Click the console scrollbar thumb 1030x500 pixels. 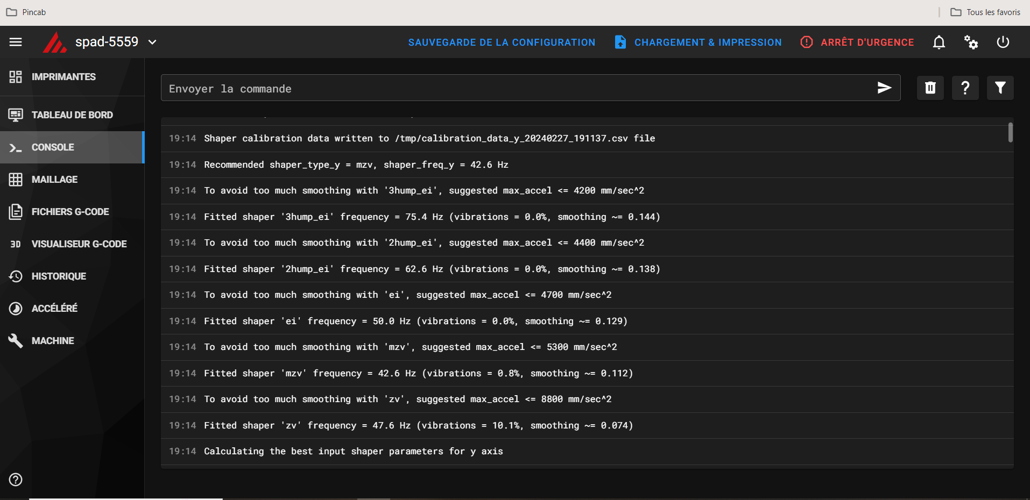click(x=1011, y=132)
